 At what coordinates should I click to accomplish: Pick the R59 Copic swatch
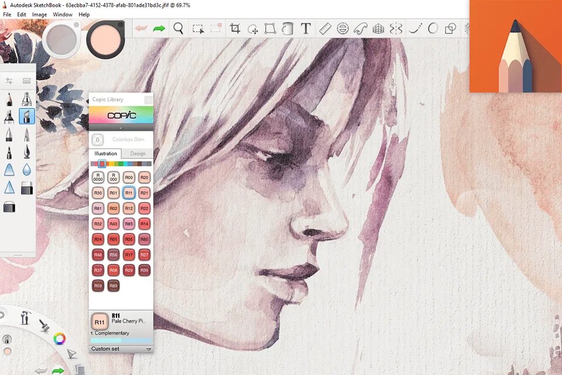click(x=98, y=286)
